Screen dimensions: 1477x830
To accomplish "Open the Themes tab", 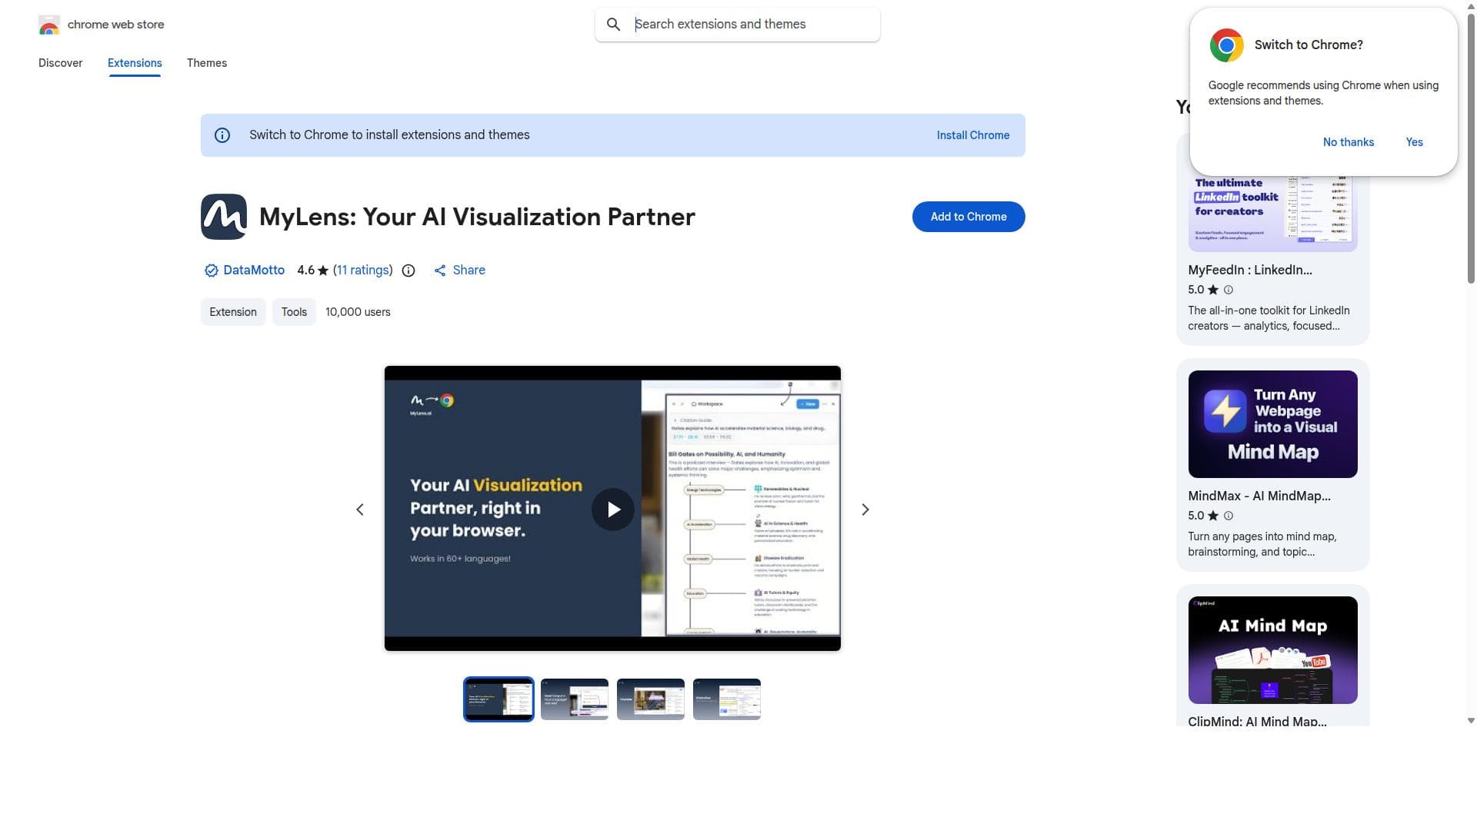I will (207, 63).
